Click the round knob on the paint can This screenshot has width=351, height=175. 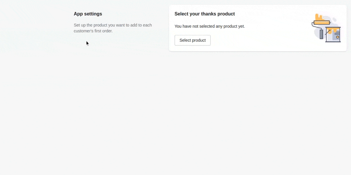coord(338,37)
